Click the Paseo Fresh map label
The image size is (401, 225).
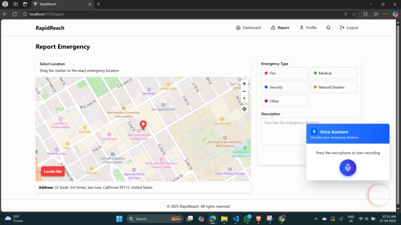[x=222, y=123]
